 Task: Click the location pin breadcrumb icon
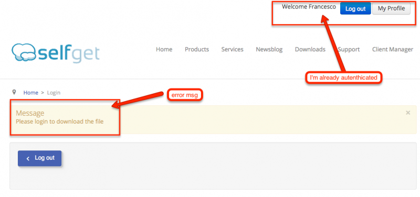point(15,92)
